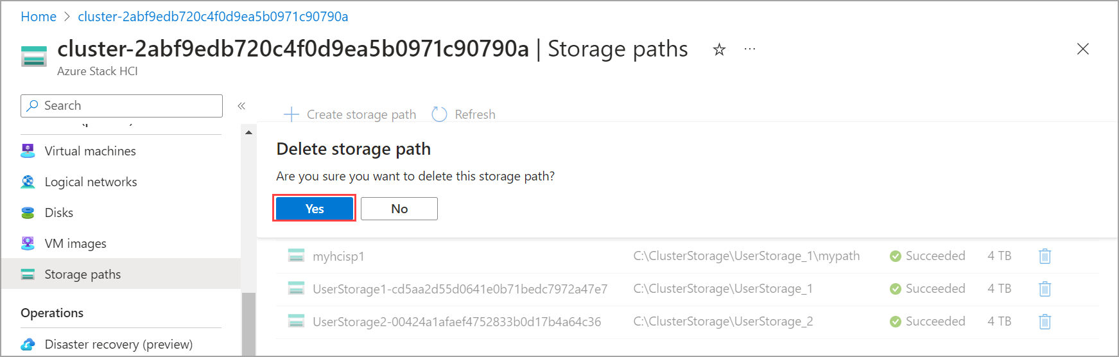This screenshot has width=1119, height=357.
Task: Click the favorite star icon
Action: (719, 49)
